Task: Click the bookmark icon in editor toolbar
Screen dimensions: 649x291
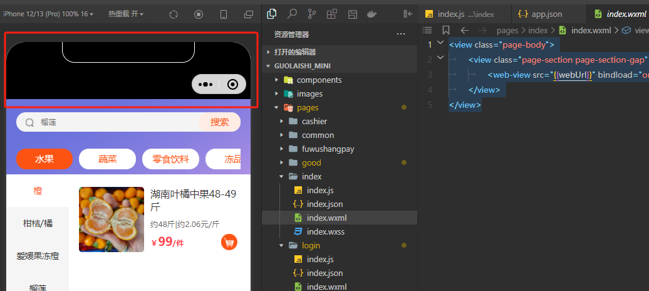Action: click(446, 30)
